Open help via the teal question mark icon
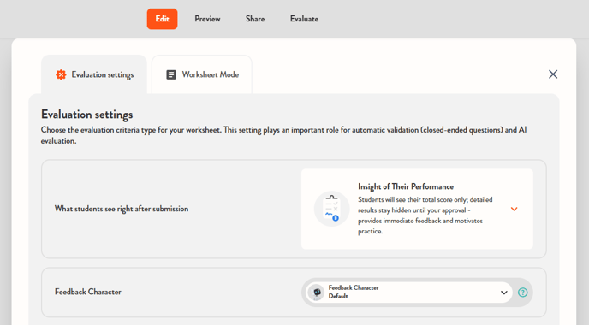The image size is (589, 325). pyautogui.click(x=522, y=292)
